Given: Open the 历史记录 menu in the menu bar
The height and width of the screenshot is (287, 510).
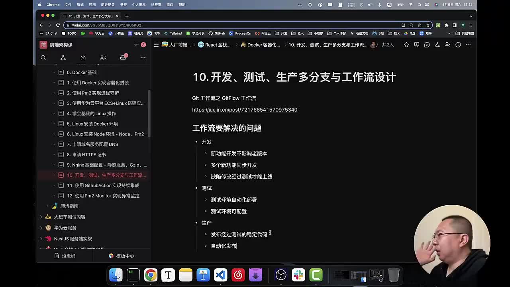Looking at the screenshot, I should 108,5.
